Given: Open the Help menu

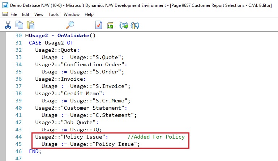Looking at the screenshot, I should point(89,14).
